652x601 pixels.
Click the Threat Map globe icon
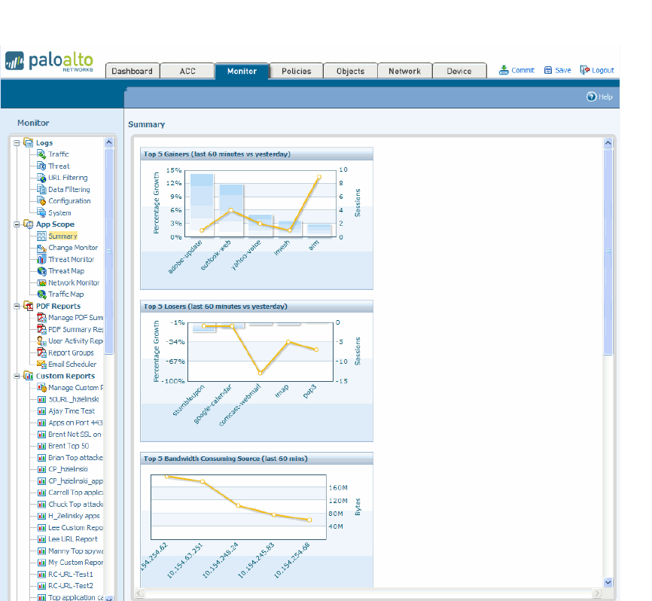[41, 271]
